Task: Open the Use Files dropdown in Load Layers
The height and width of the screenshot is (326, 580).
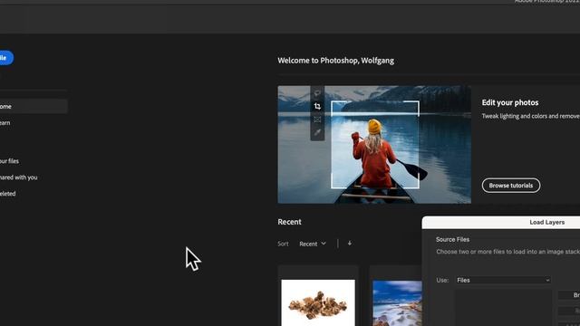Action: tap(503, 280)
